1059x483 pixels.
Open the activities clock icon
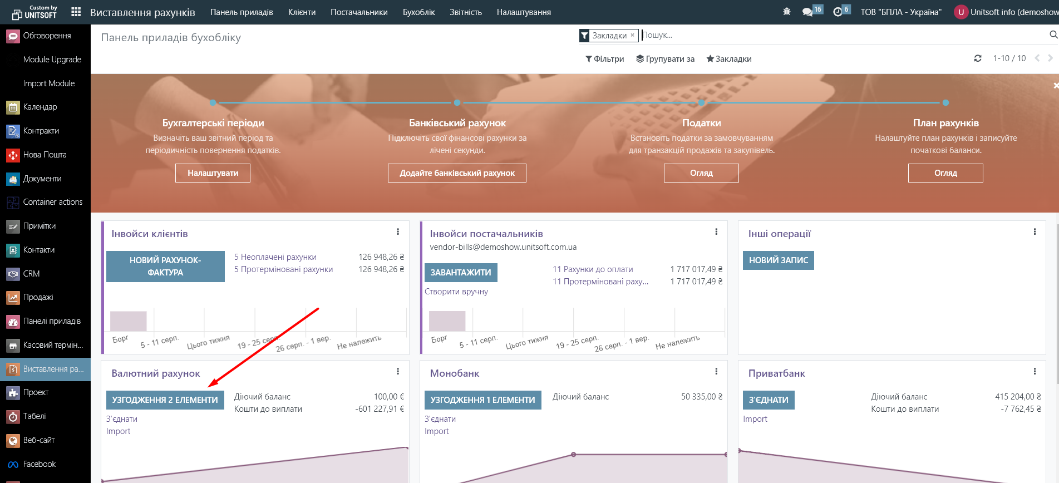click(x=838, y=12)
